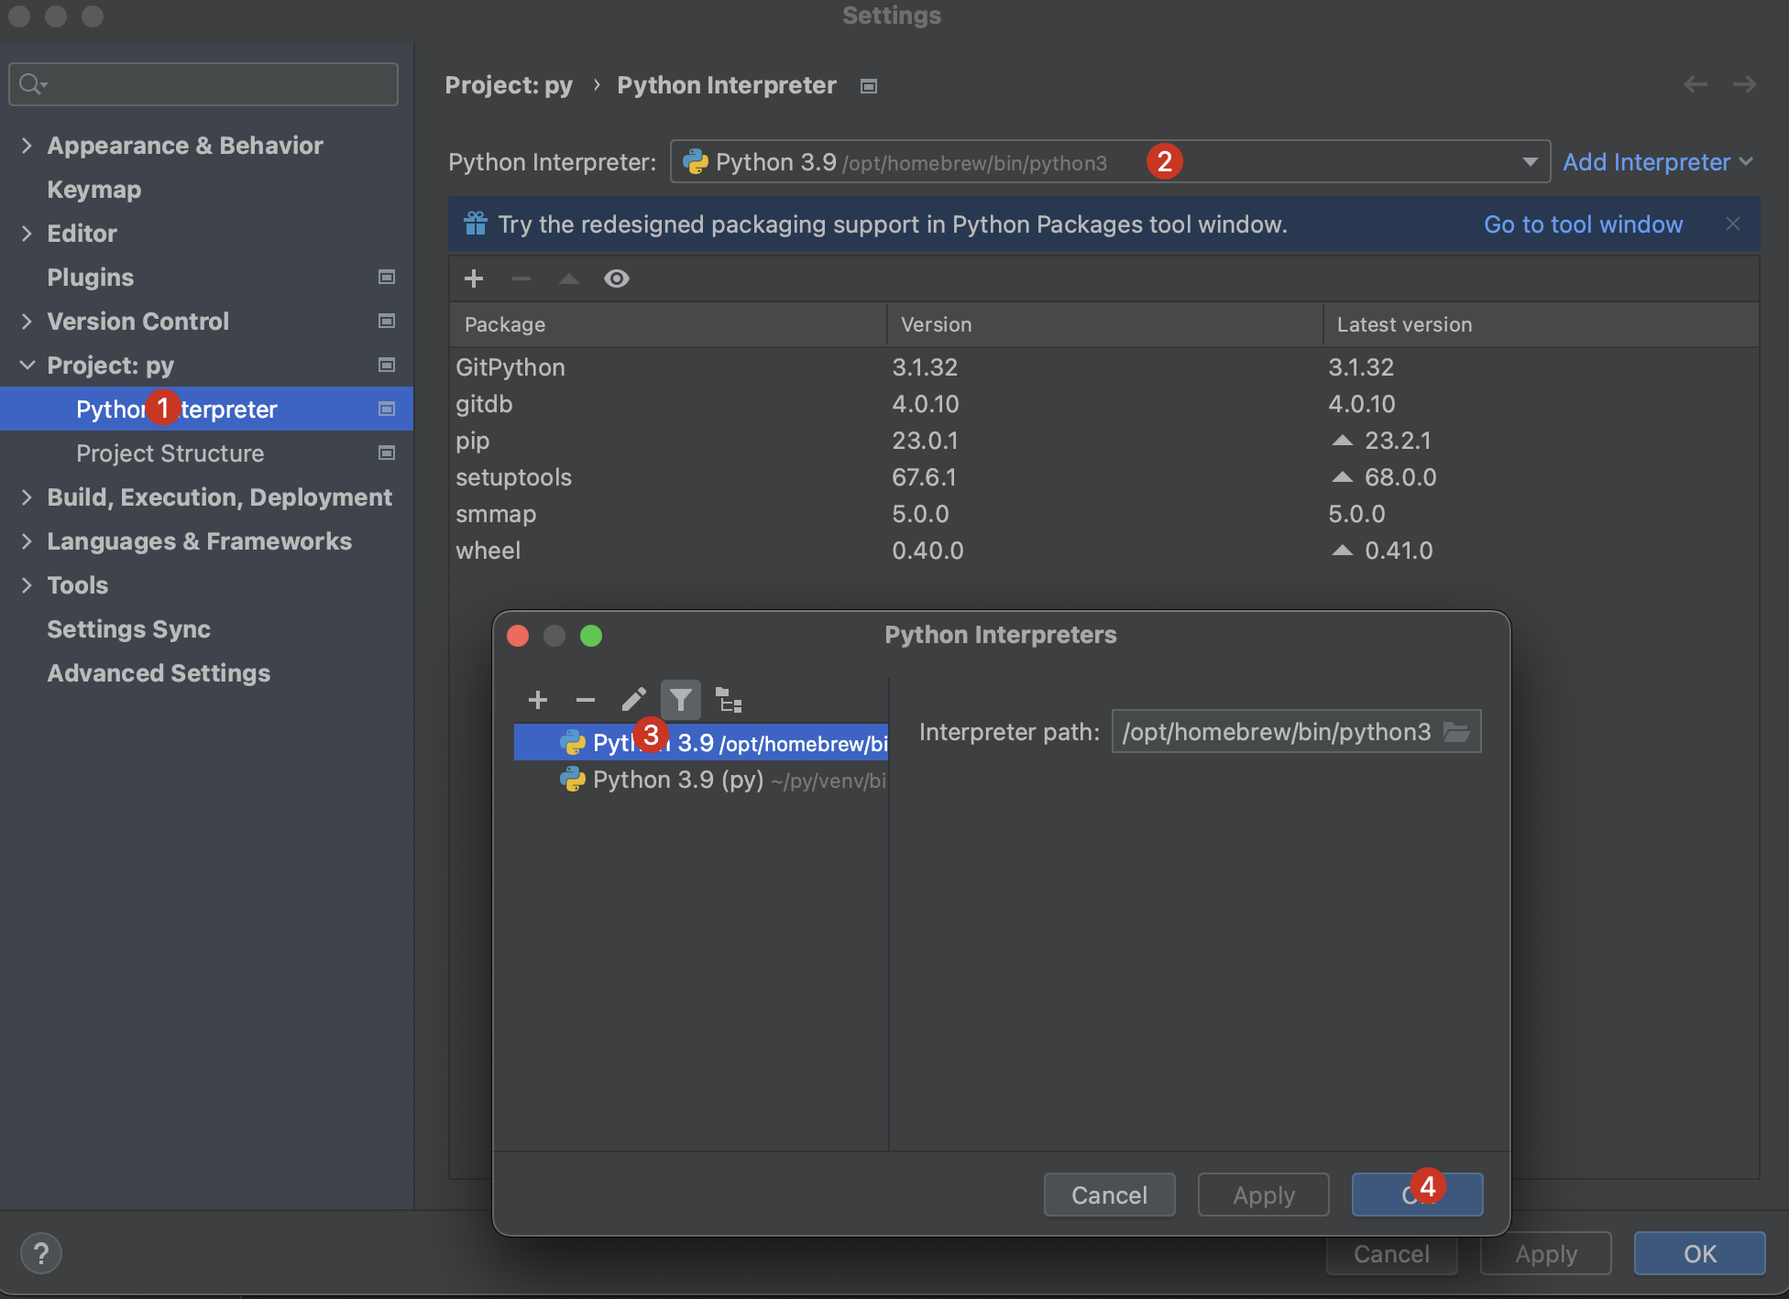Close the packaging support banner

coord(1732,224)
